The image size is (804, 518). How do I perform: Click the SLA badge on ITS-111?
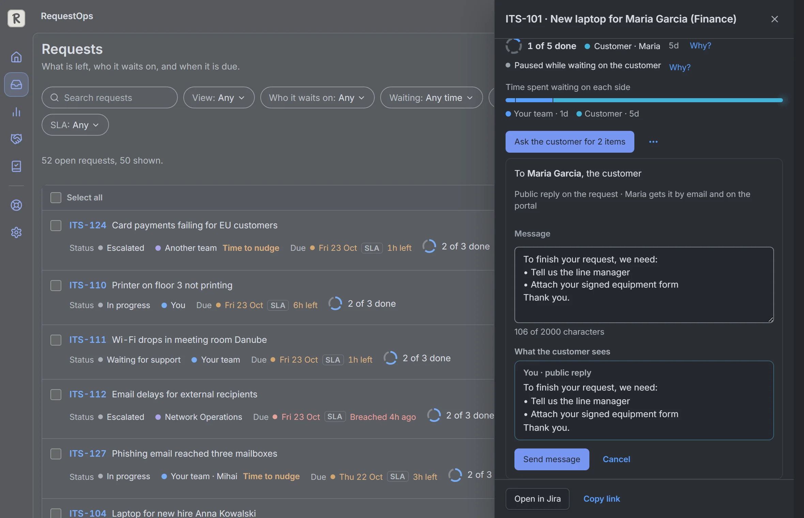[333, 360]
